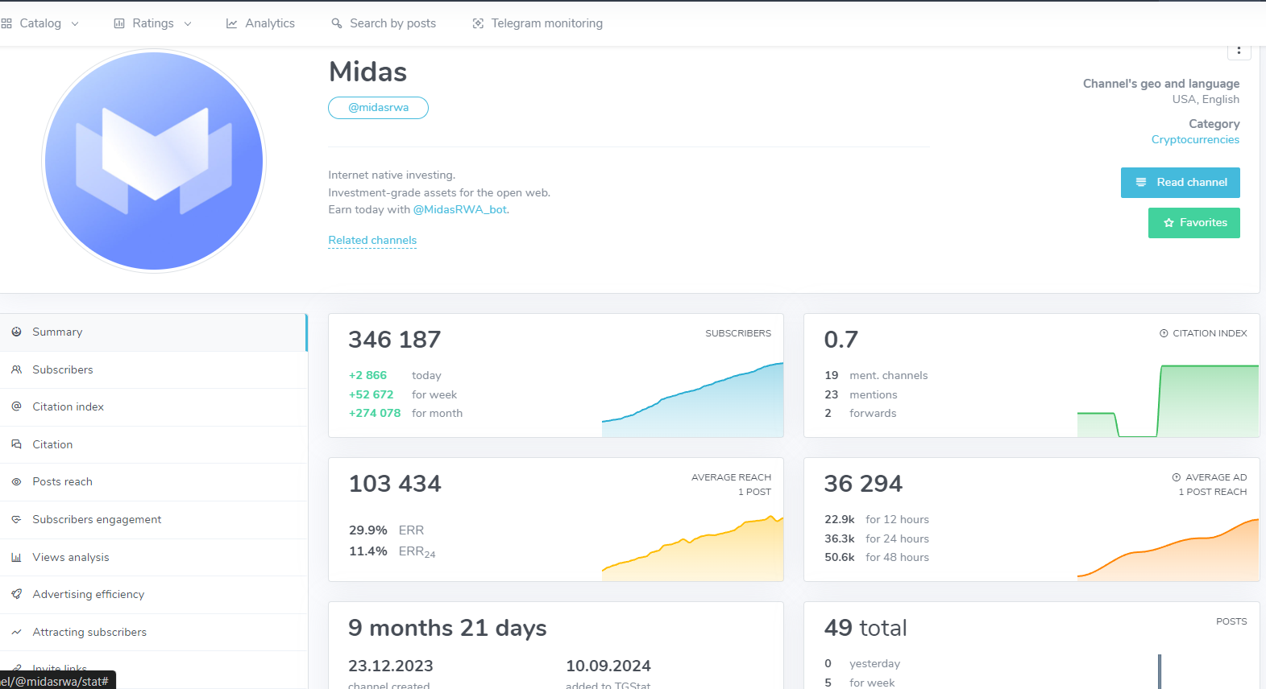This screenshot has height=689, width=1266.
Task: Open Search by posts page
Action: [384, 23]
